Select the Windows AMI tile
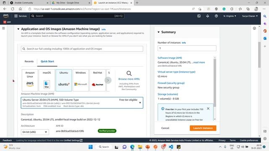 pyautogui.click(x=81, y=80)
